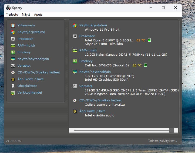Click the motherboard icon beside sidebar Emolevy
The height and width of the screenshot is (153, 195).
(13, 52)
